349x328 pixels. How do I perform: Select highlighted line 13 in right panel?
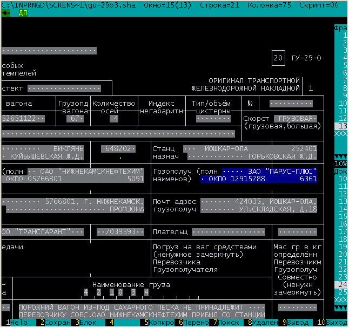(341, 126)
